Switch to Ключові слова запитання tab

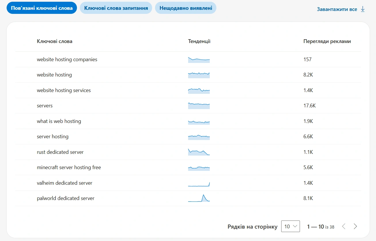tap(116, 8)
